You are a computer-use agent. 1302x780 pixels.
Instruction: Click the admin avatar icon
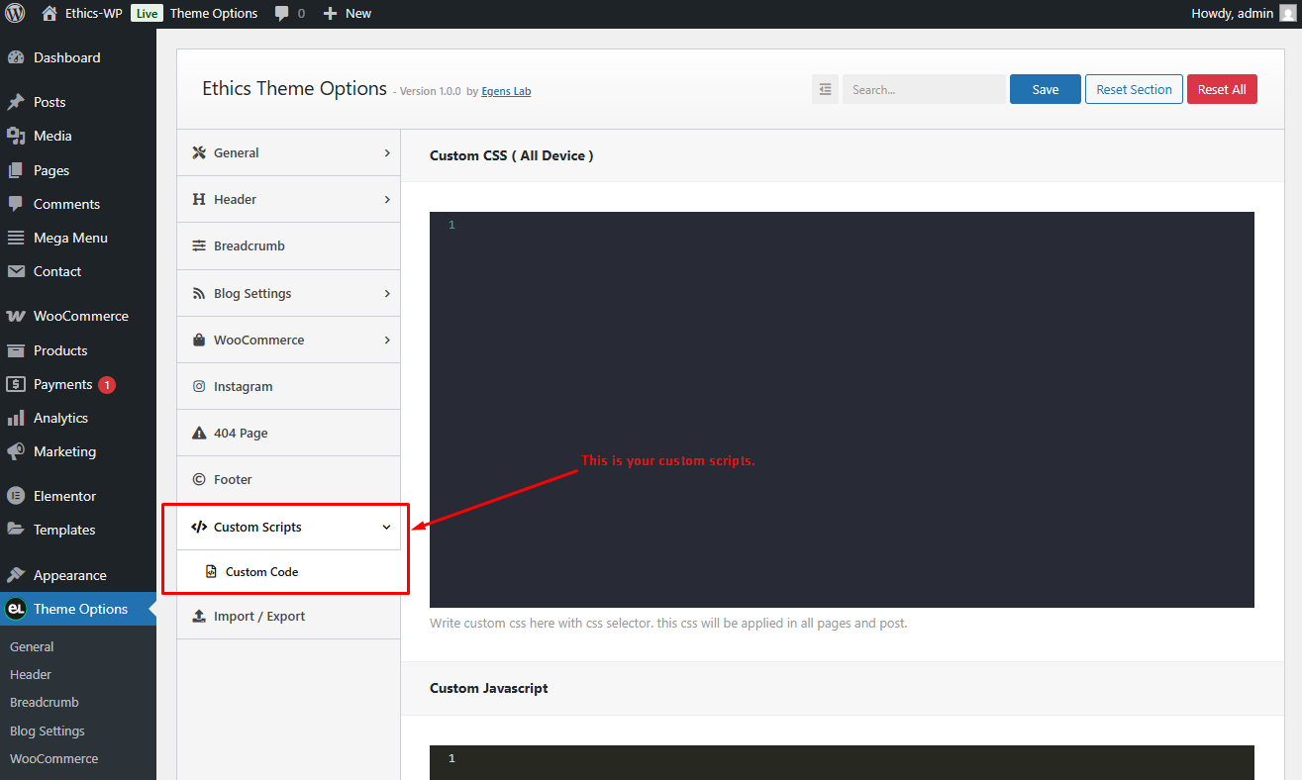1287,13
